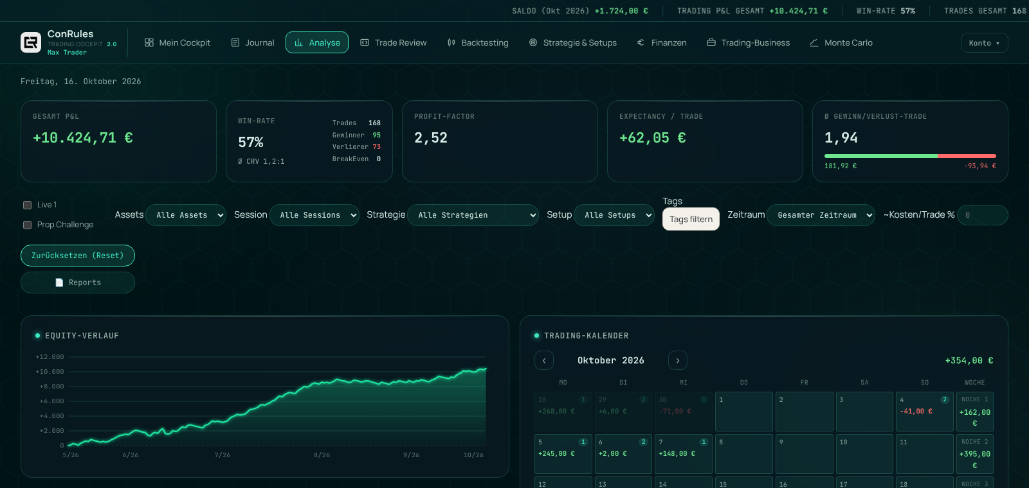Open the Journal tab
Screen dimensions: 1029x488
pyautogui.click(x=253, y=42)
